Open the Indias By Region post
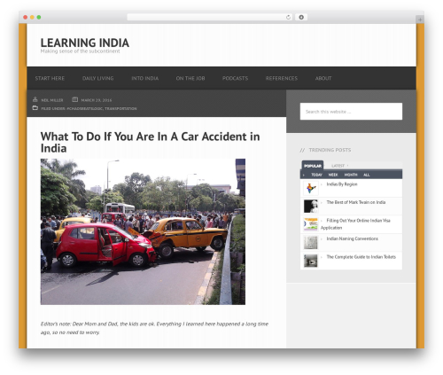Image resolution: width=443 pixels, height=375 pixels. click(342, 184)
